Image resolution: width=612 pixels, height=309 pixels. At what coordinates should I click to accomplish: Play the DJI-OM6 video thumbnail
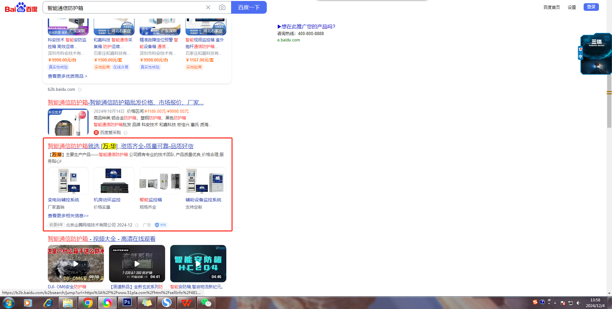coord(76,263)
